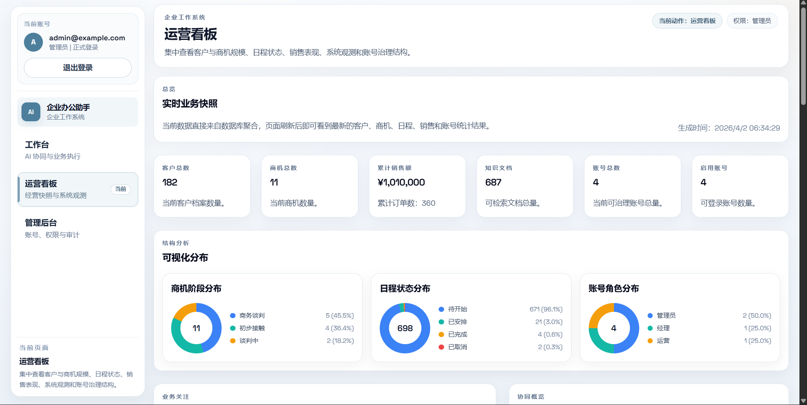Viewport: 807px width, 405px height.
Task: Click the 初步接触 green legend dot
Action: pyautogui.click(x=232, y=328)
